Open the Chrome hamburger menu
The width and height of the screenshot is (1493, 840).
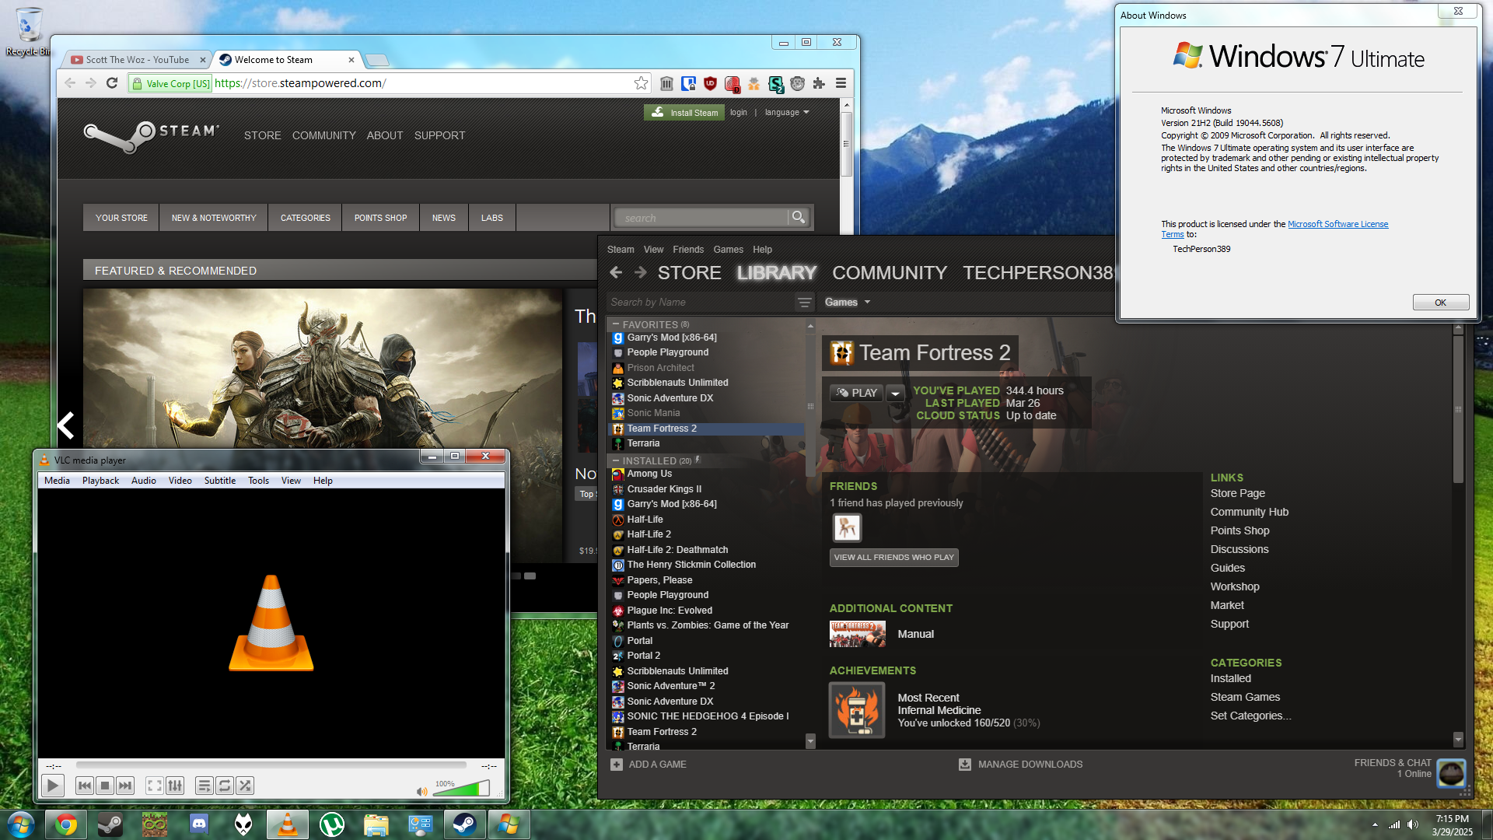click(x=841, y=83)
